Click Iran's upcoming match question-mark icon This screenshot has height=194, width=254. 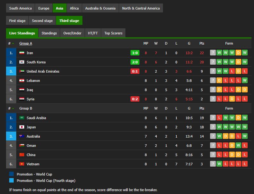(x=213, y=53)
